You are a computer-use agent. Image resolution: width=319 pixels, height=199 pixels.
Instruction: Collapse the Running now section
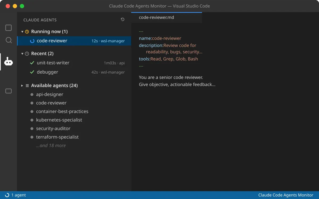[x=22, y=32]
